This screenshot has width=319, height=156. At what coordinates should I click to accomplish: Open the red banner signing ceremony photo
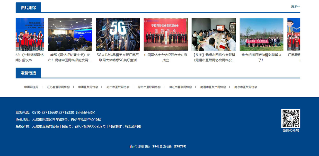tap(166, 34)
